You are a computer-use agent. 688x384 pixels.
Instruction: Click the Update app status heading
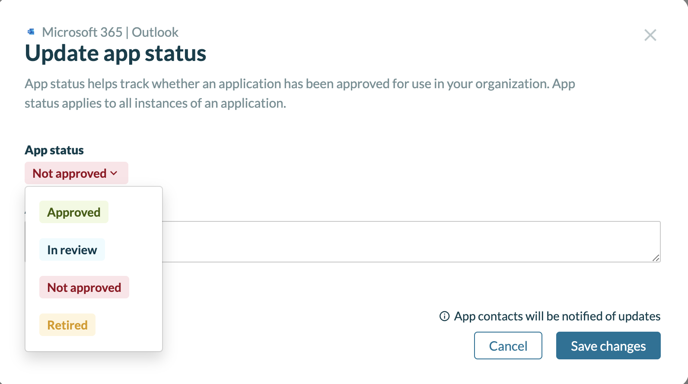point(115,53)
